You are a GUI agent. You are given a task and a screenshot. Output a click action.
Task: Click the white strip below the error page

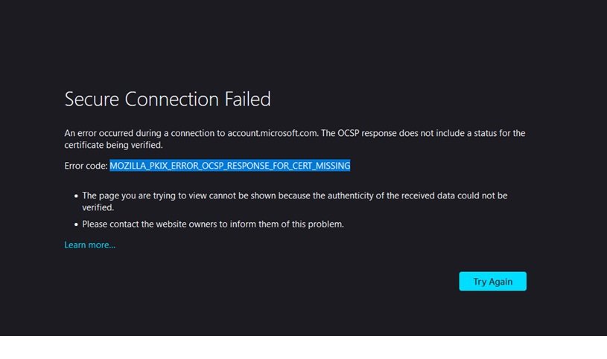pos(303,347)
